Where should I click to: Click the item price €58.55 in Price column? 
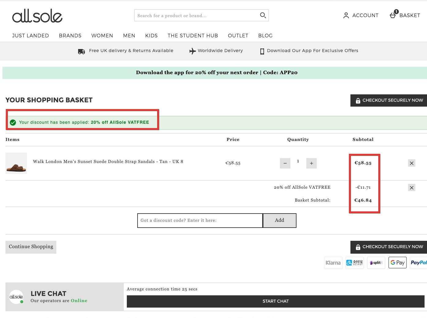coord(233,163)
